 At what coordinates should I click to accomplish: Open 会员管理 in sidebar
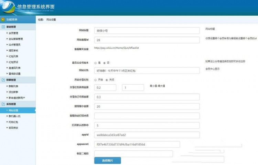pos(13,33)
